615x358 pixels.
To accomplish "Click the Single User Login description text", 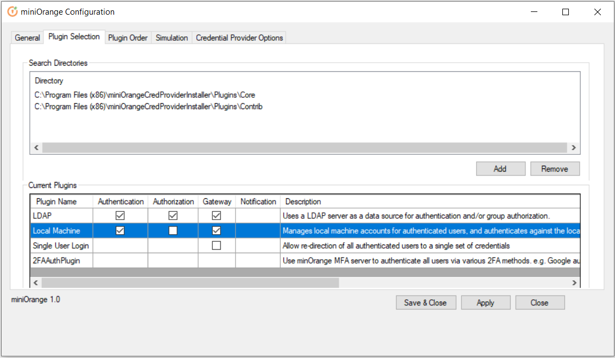I will 396,246.
